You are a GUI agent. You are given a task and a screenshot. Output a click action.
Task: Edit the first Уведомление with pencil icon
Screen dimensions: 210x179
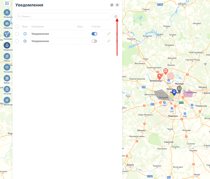click(109, 34)
